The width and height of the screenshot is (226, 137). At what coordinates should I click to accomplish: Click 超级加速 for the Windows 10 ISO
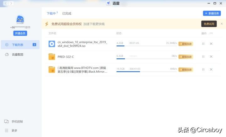[186, 44]
